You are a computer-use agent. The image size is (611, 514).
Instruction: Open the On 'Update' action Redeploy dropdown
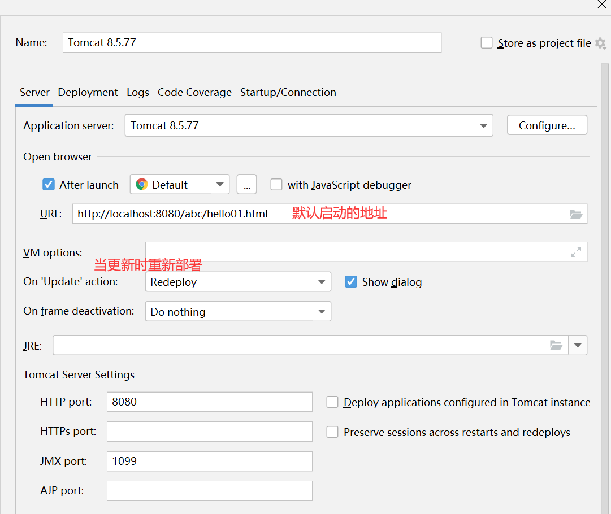[238, 281]
